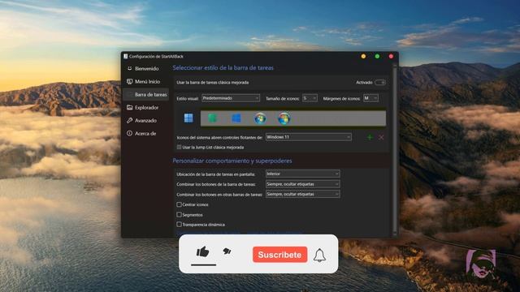Select the orb icon beside the Windows 10 logo

coord(260,118)
